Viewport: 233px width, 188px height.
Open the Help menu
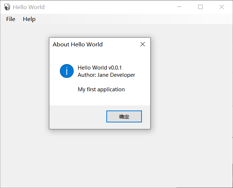tap(29, 19)
